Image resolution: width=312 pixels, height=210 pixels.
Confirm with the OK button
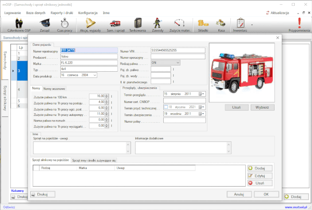click(266, 194)
